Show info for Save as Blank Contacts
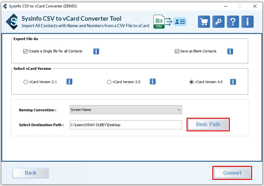Screen dimensions: 264x186 230,51
